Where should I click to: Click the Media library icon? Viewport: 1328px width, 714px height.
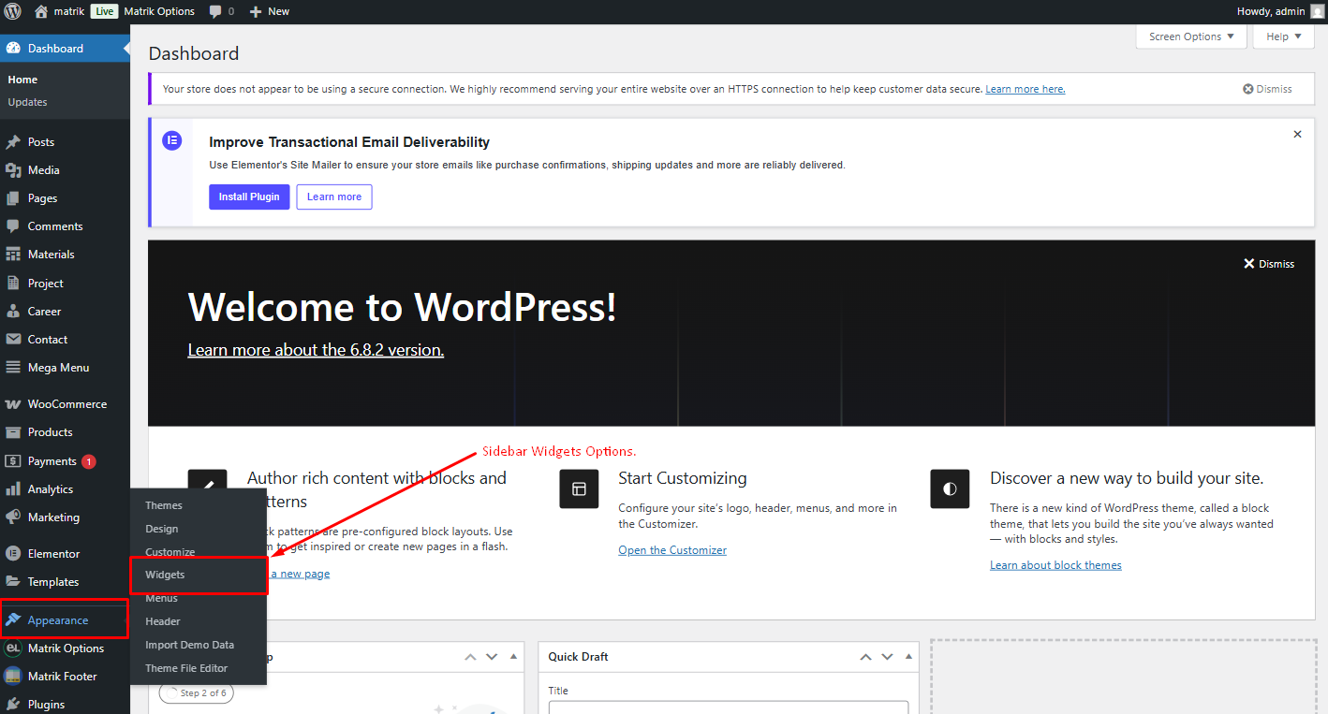13,170
